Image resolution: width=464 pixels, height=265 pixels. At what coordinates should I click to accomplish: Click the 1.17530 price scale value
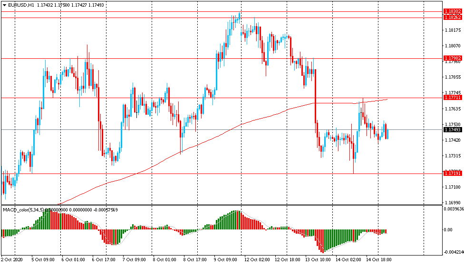tap(453, 125)
